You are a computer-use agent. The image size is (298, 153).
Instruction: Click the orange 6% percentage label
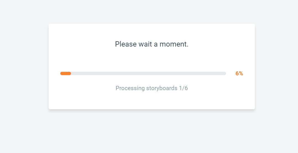point(239,73)
